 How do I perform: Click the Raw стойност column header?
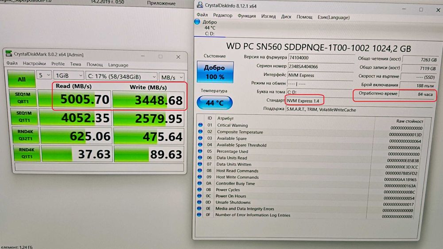tap(409, 121)
